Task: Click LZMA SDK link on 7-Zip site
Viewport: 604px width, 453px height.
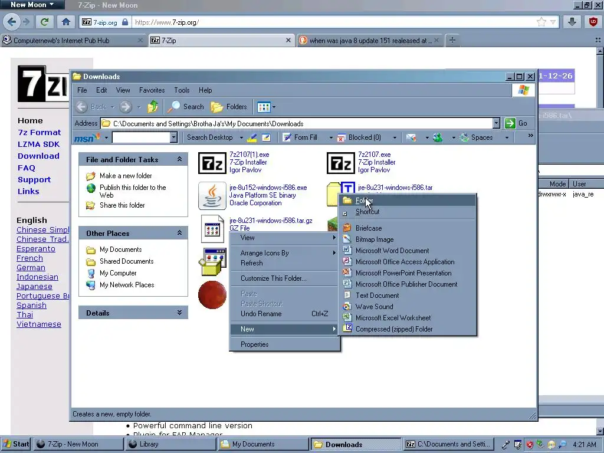Action: 38,144
